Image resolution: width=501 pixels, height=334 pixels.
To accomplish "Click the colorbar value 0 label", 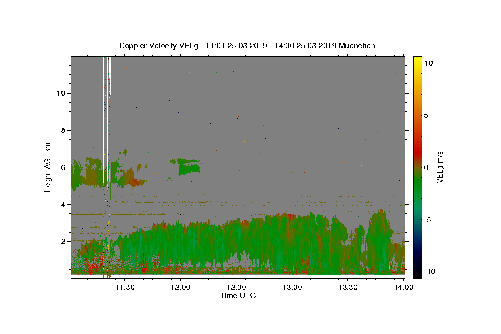I will (426, 167).
